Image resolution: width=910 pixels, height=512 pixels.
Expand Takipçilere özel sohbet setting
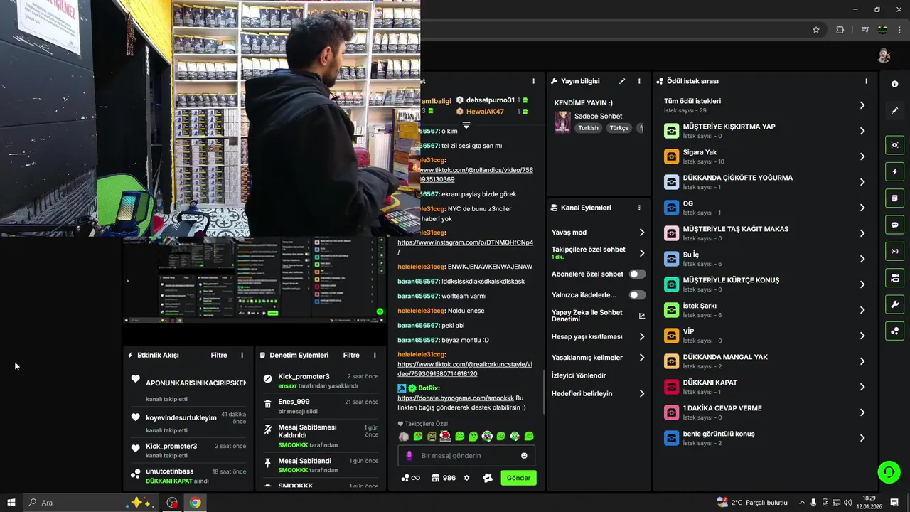pyautogui.click(x=598, y=253)
